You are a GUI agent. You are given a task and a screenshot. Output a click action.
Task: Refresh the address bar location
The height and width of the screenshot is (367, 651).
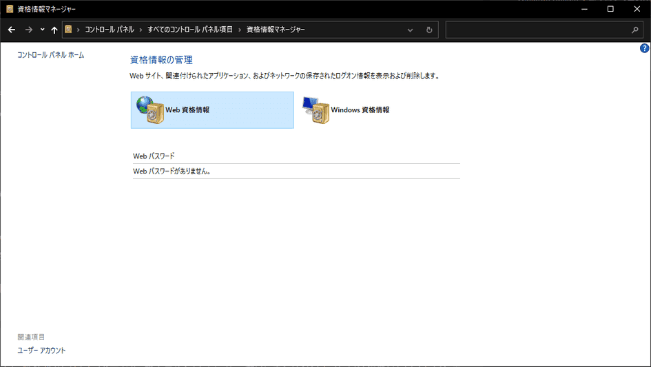pyautogui.click(x=429, y=30)
